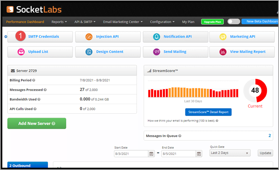Toggle the New Beta Dashboard switch
Viewport: 279px width, 170px height.
(234, 21)
